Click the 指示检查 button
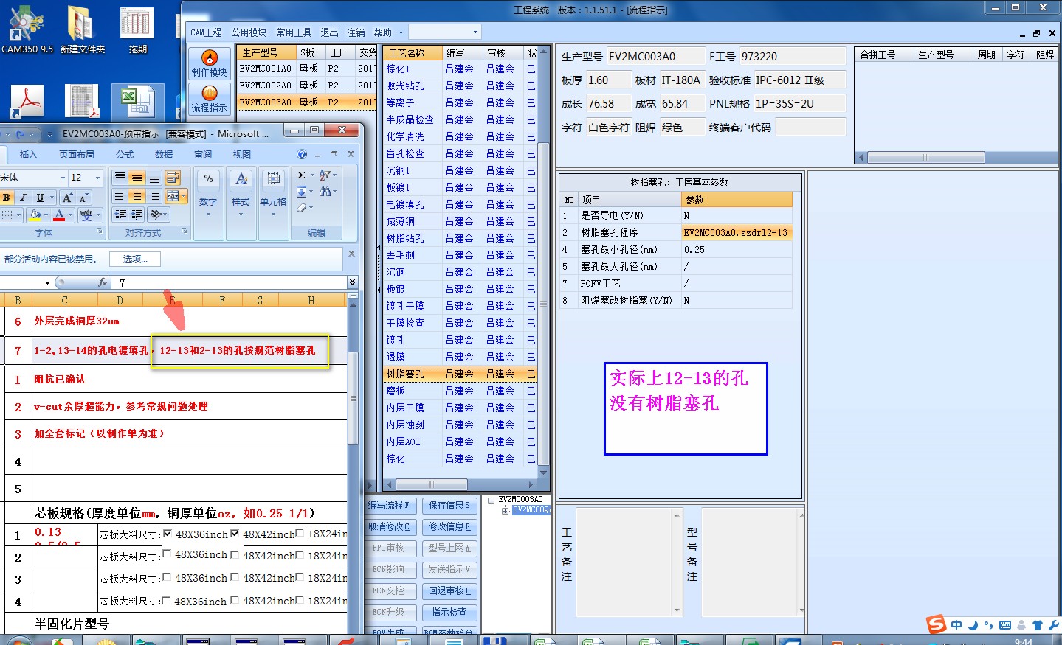This screenshot has height=645, width=1062. coord(449,613)
